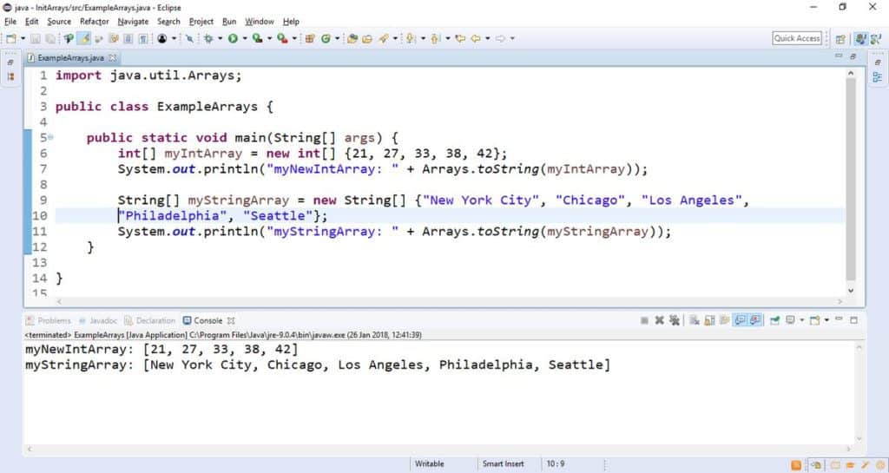Open the Navigate menu
Image resolution: width=889 pixels, height=473 pixels.
[133, 22]
